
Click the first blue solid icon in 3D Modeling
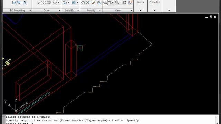(x=14, y=3)
